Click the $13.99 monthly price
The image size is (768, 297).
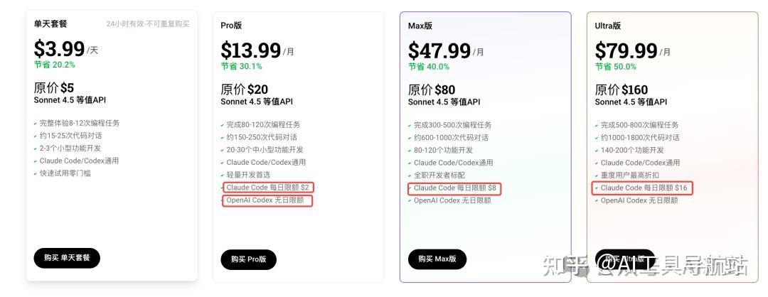pyautogui.click(x=251, y=50)
